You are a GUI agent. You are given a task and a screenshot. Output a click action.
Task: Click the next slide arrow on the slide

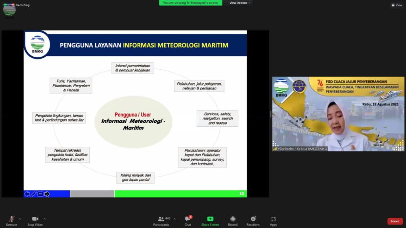[47, 194]
